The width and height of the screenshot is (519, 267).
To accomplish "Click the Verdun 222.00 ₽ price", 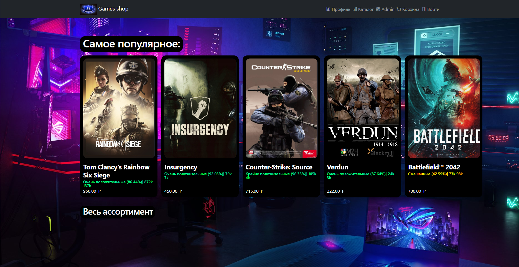I will pos(335,191).
